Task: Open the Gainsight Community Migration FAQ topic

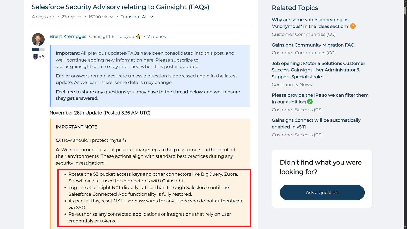Action: (x=313, y=45)
